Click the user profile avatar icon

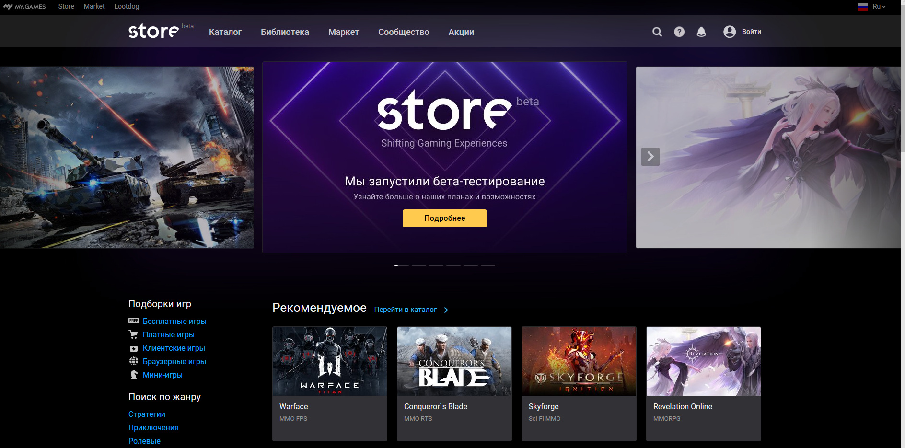(730, 32)
